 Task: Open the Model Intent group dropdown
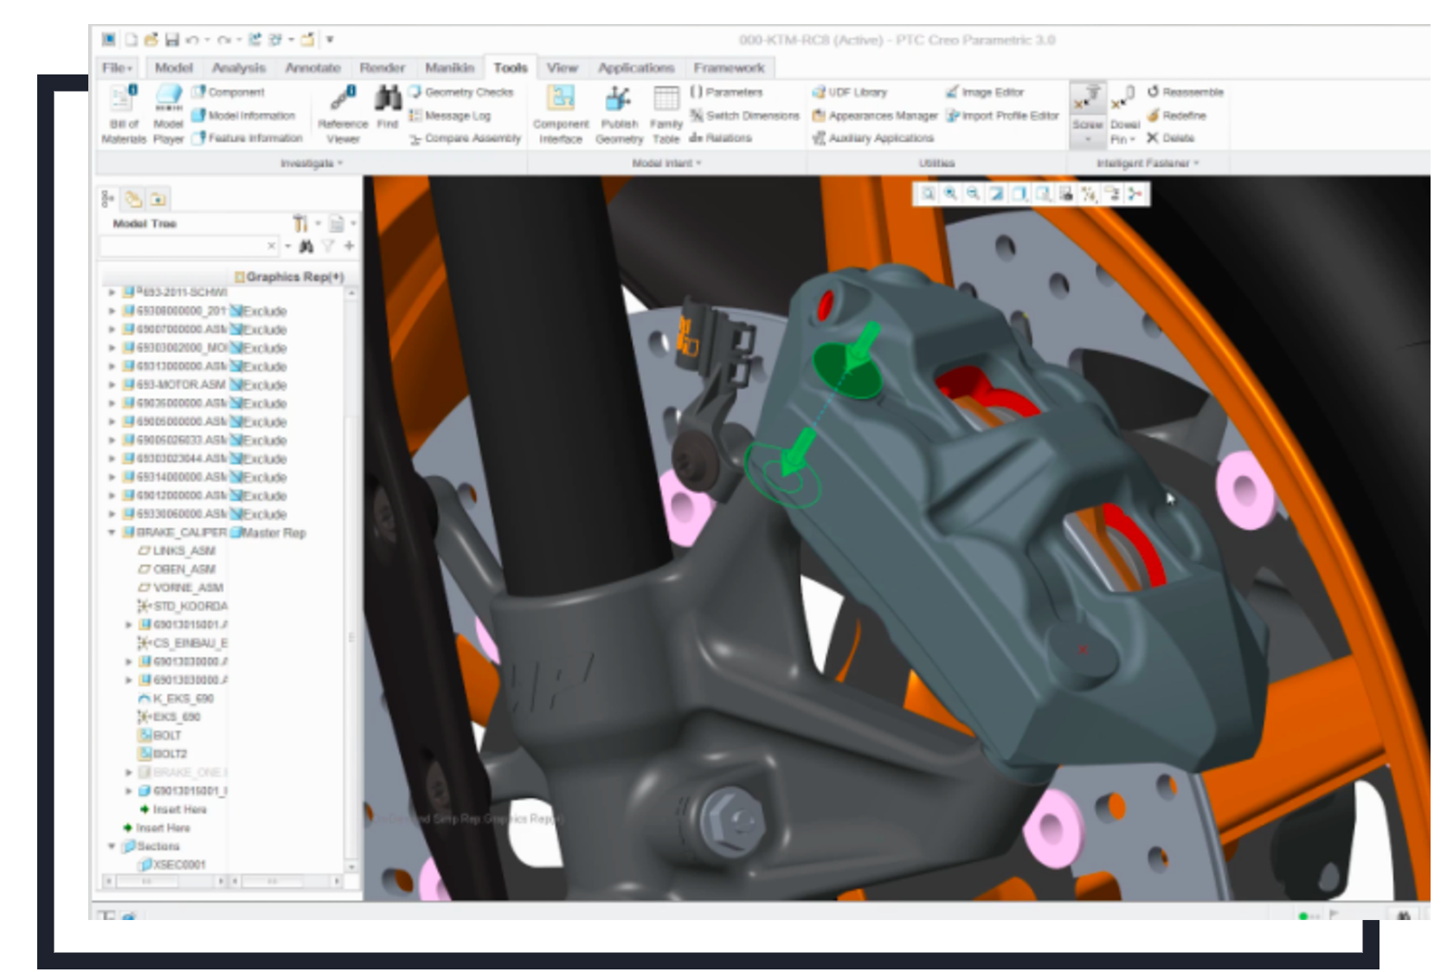tap(666, 163)
